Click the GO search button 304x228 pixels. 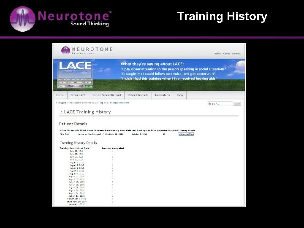pos(237,104)
